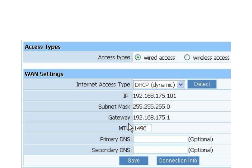Screen dimensions: 252x168
Task: Click into the Primary DNS field
Action: click(x=160, y=139)
